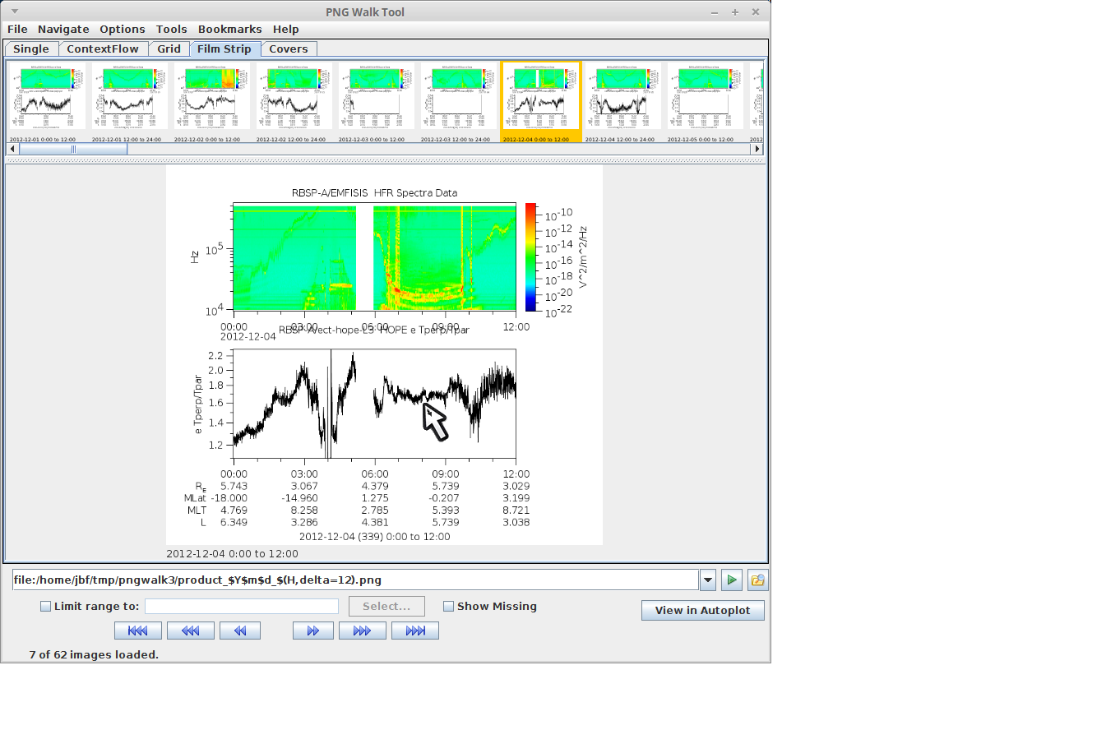This screenshot has height=753, width=1106.
Task: Open the window menu arrow in title bar
Action: pyautogui.click(x=14, y=12)
